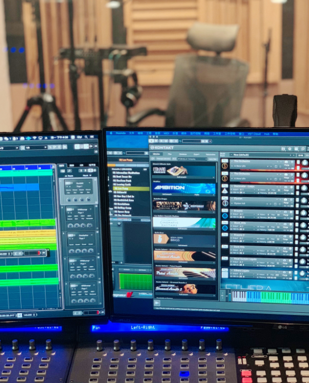Switch to Kontakt Database tab
Image resolution: width=309 pixels, height=383 pixels.
(x=183, y=154)
